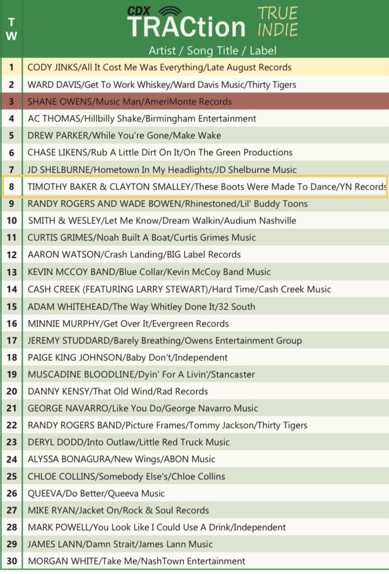Click rank number 20 in TW column

point(12,391)
